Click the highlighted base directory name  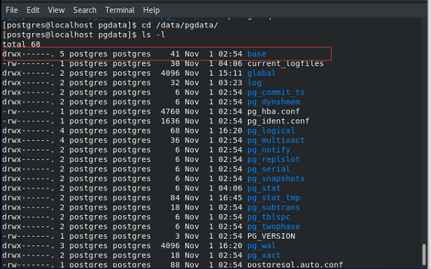pos(256,54)
